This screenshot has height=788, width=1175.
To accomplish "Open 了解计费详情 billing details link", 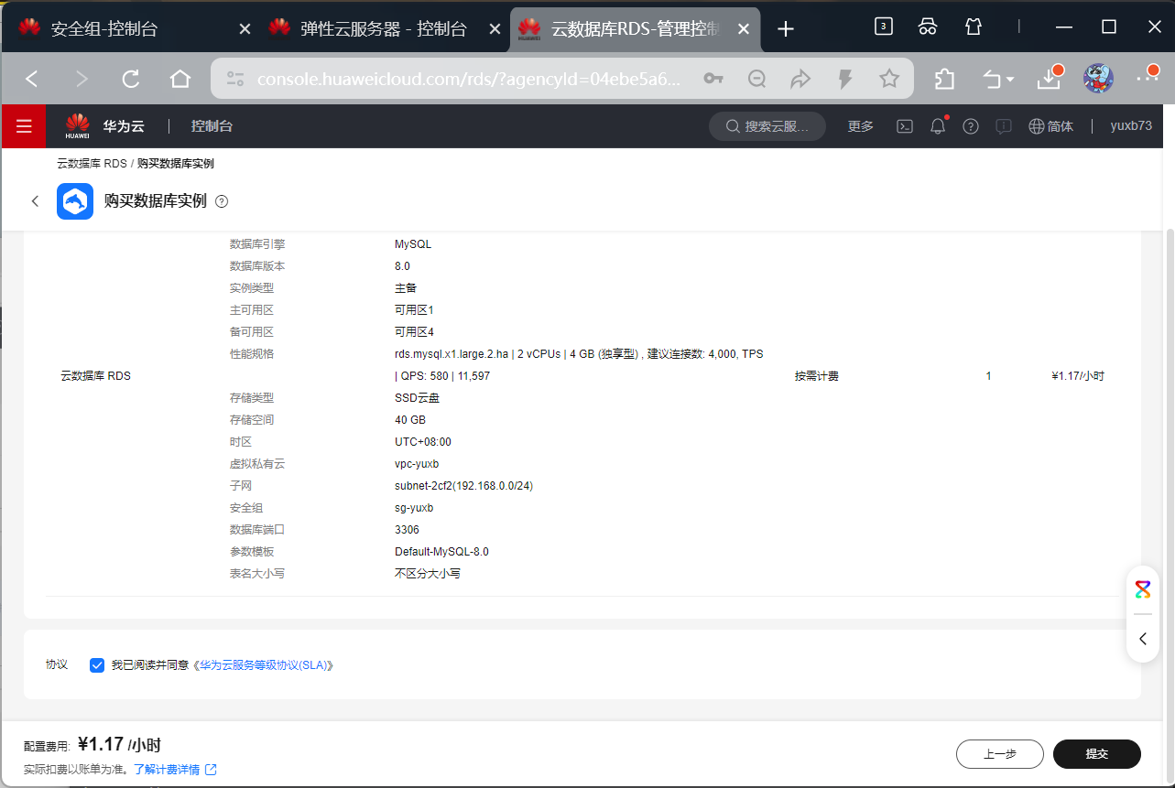I will pos(175,770).
